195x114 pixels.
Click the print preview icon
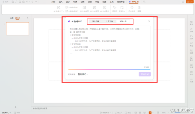[23, 2]
